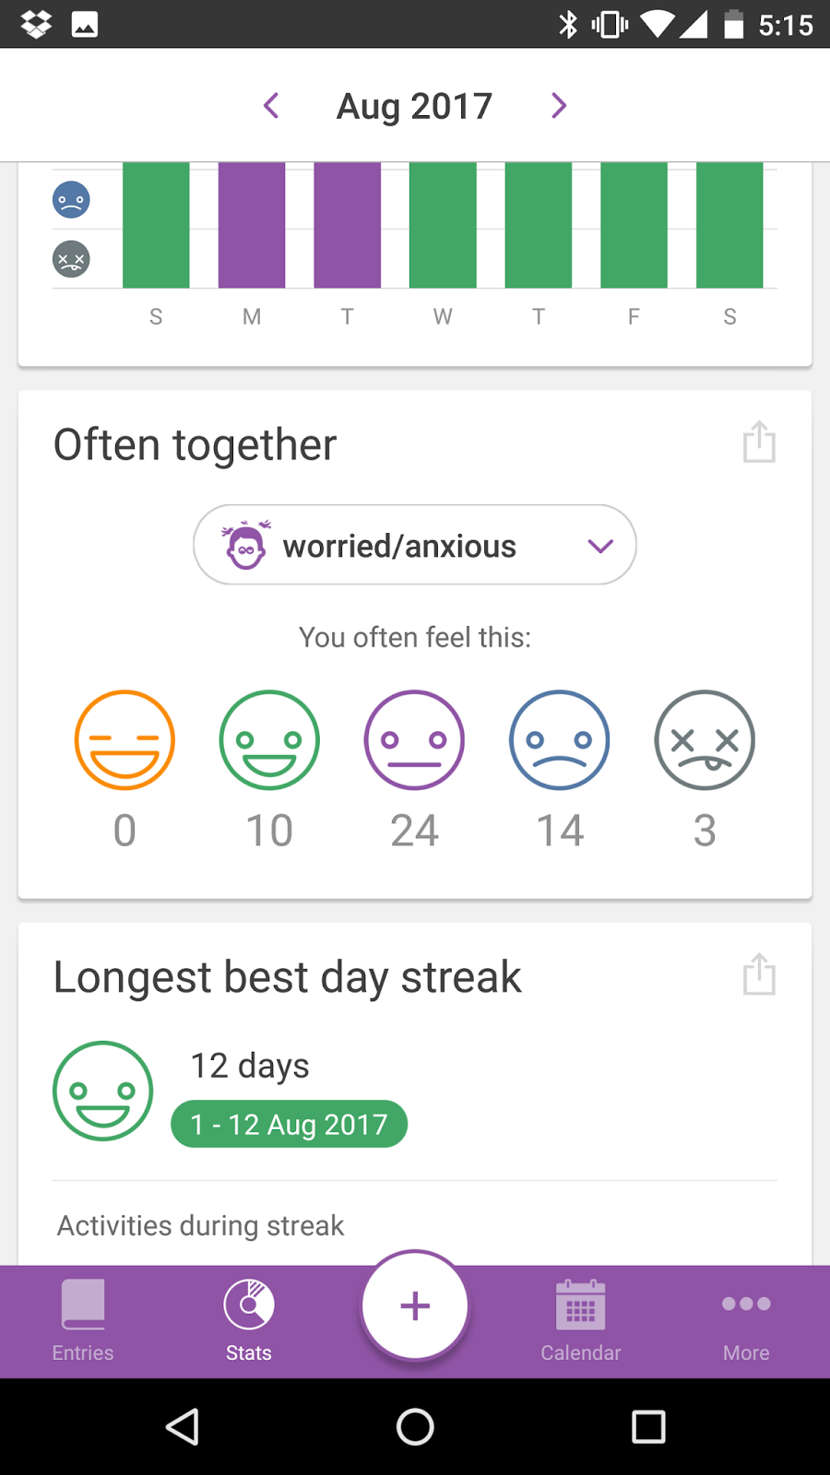Open the Entries tab
Screen dimensions: 830x1475
coord(83,1321)
